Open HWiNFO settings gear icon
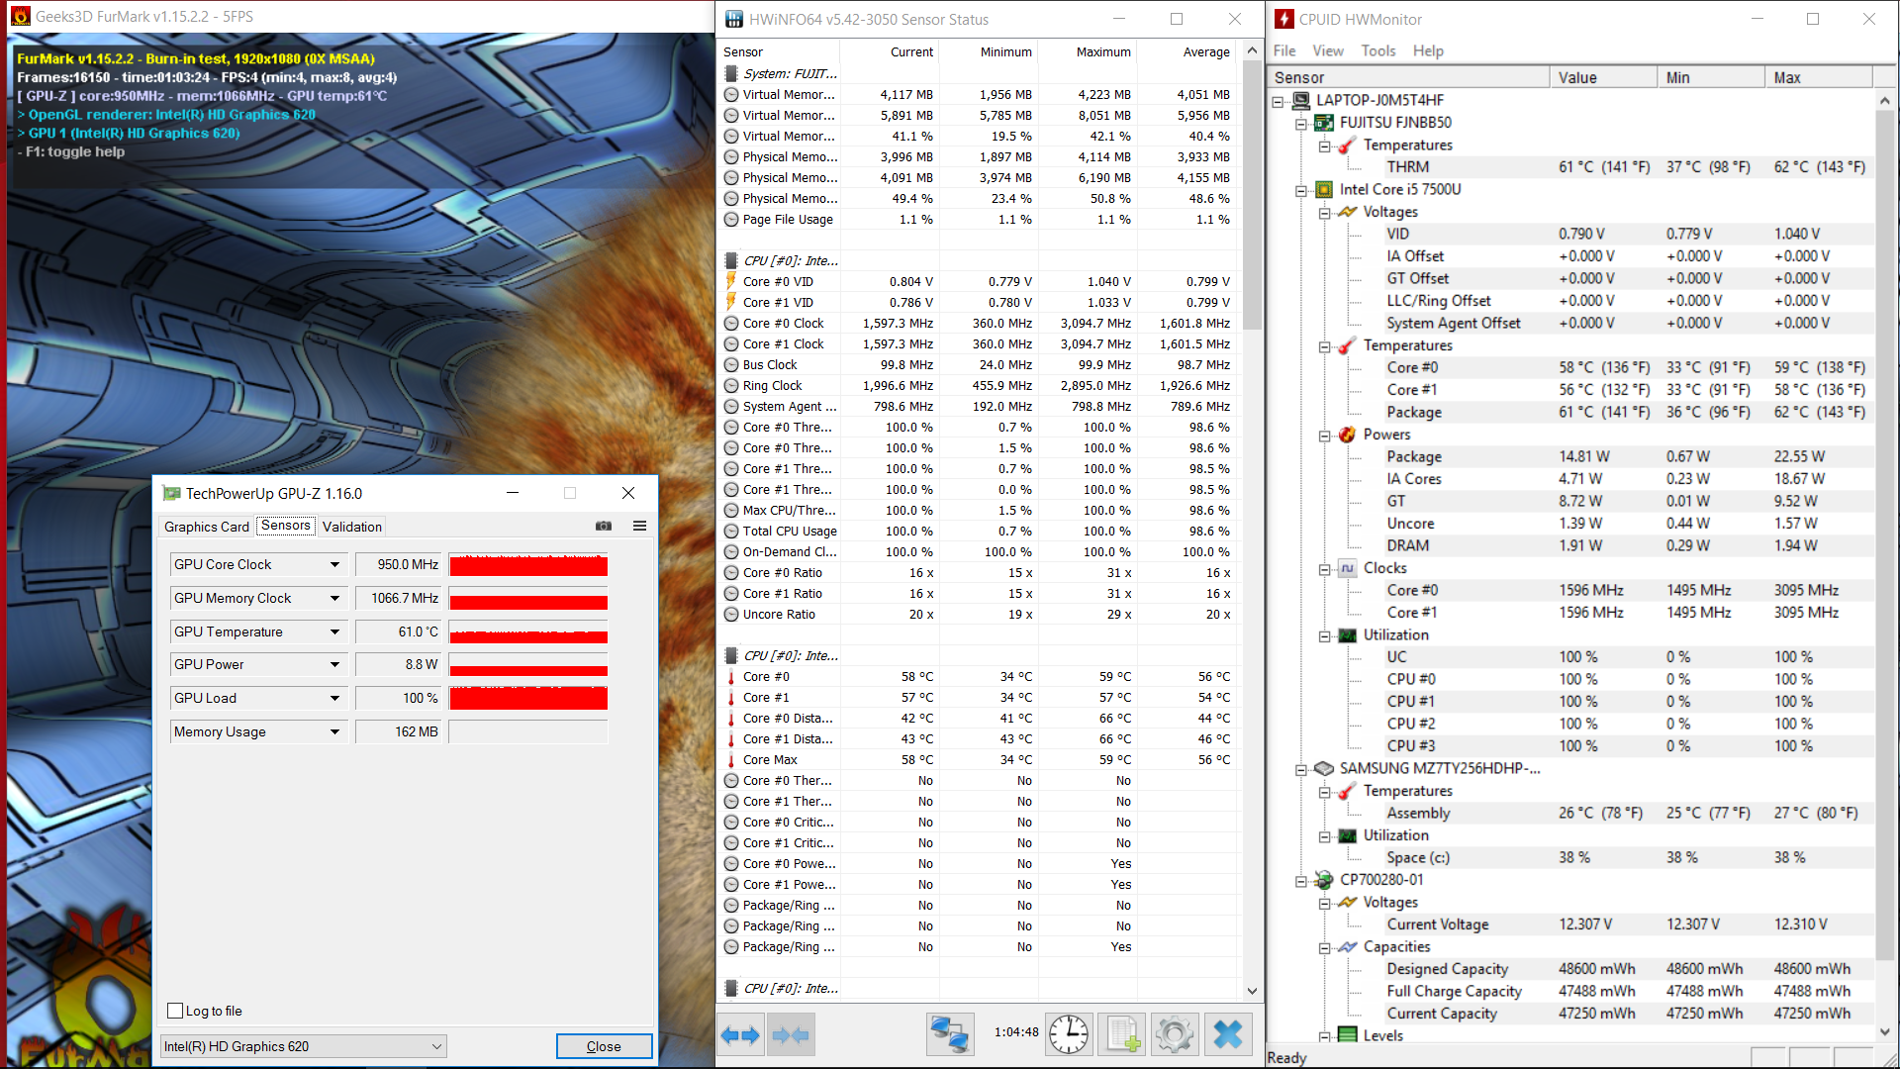 pos(1175,1034)
